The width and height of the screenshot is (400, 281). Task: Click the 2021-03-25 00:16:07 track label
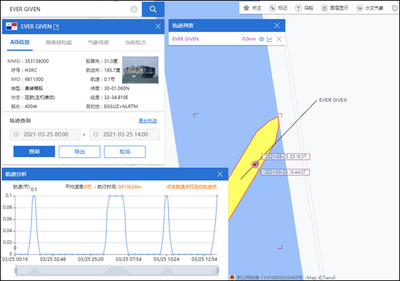tap(286, 156)
